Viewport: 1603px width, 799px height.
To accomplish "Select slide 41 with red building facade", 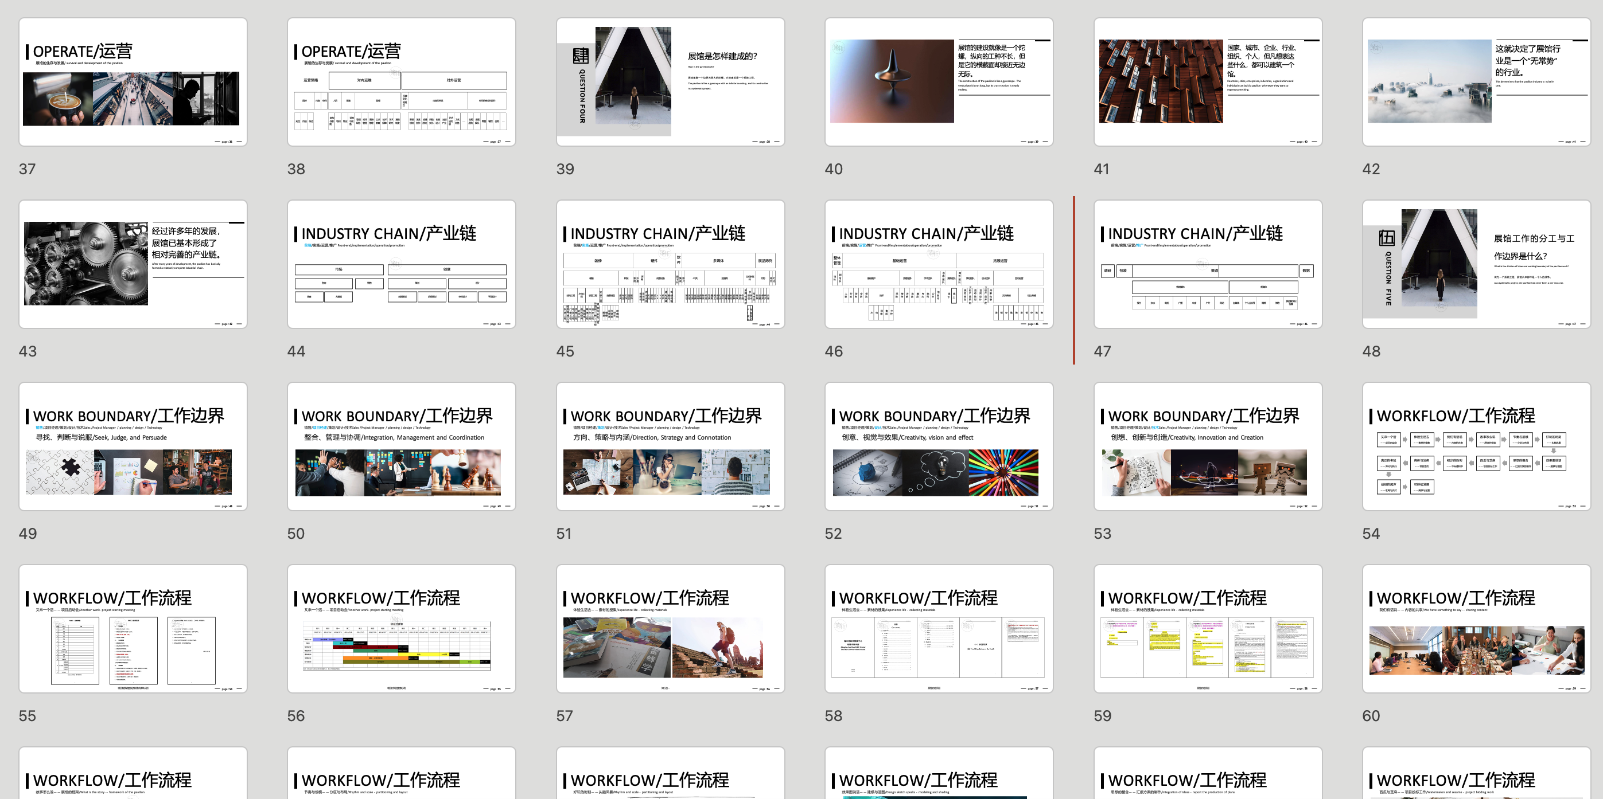I will pos(1207,82).
